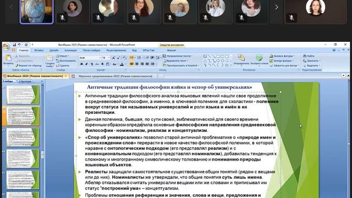Increase list indent level
The width and height of the screenshot is (352, 198).
152,58
